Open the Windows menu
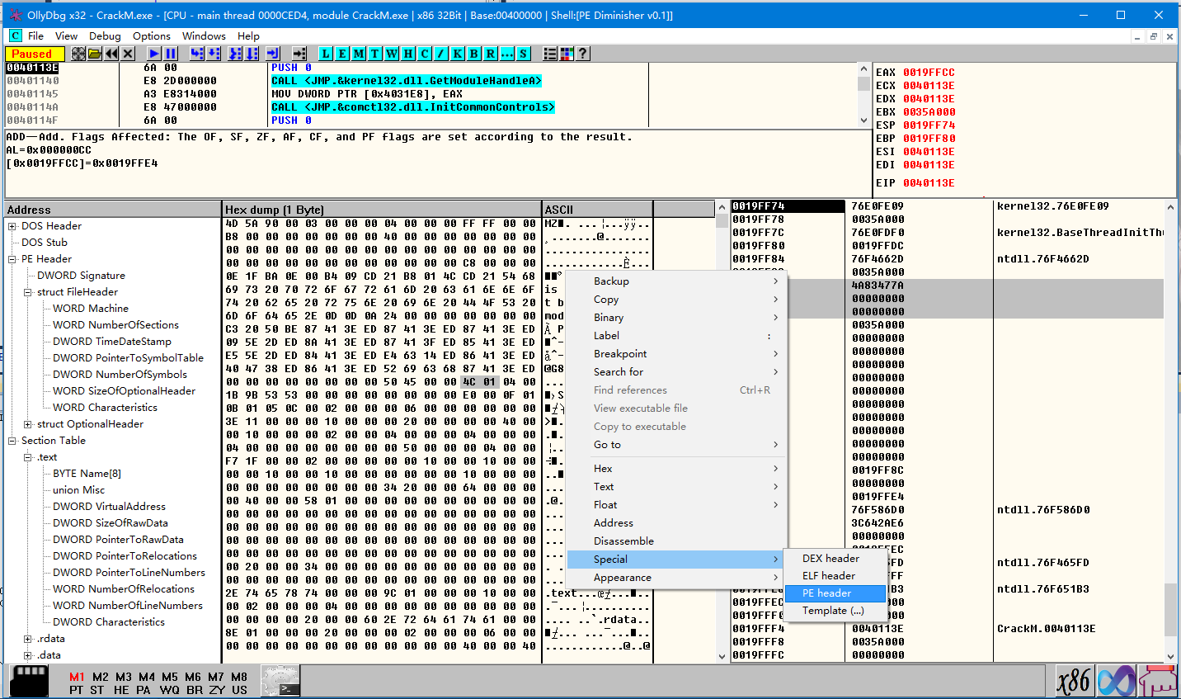1181x699 pixels. [204, 35]
